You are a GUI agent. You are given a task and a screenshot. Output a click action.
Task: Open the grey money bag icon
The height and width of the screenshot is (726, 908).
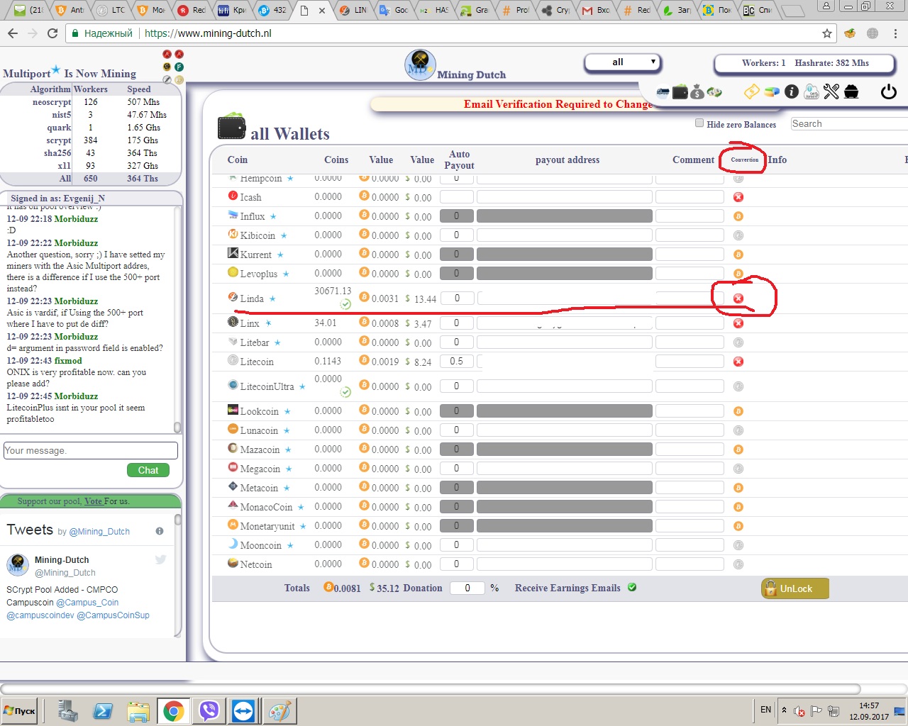[x=697, y=92]
